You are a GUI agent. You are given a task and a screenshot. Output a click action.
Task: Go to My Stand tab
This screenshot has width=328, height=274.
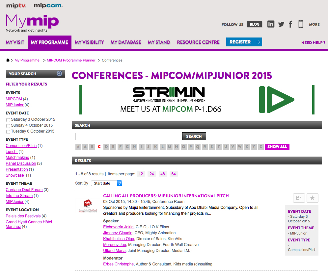tap(159, 42)
